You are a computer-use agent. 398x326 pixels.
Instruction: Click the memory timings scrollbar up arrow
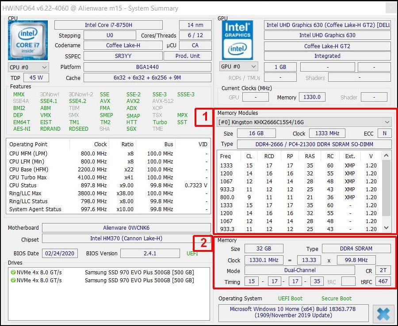coord(386,155)
